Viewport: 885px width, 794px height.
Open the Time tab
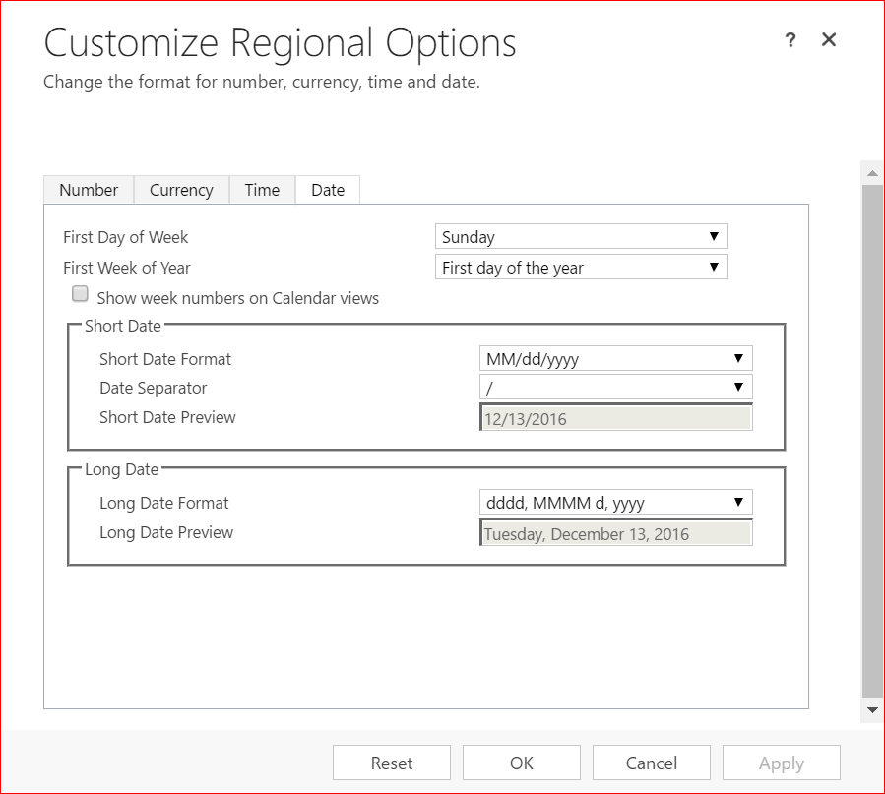point(262,190)
